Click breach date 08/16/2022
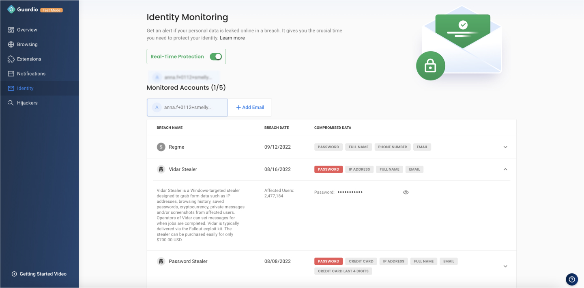Viewport: 584px width, 288px height. click(x=277, y=169)
